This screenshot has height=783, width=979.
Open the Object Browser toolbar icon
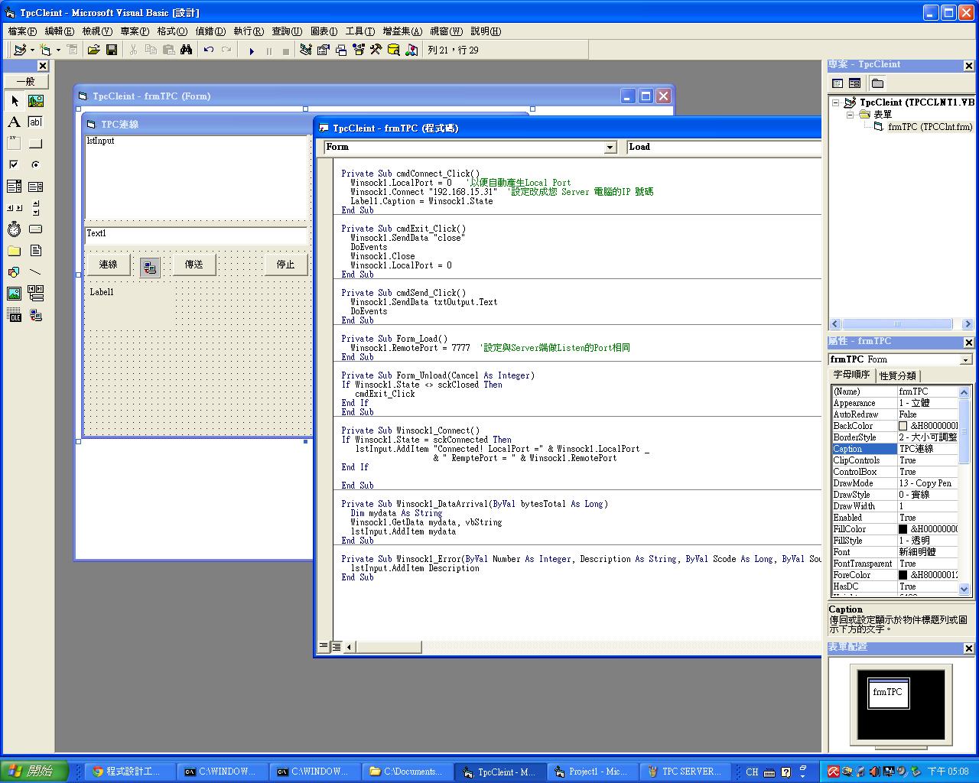tap(359, 50)
